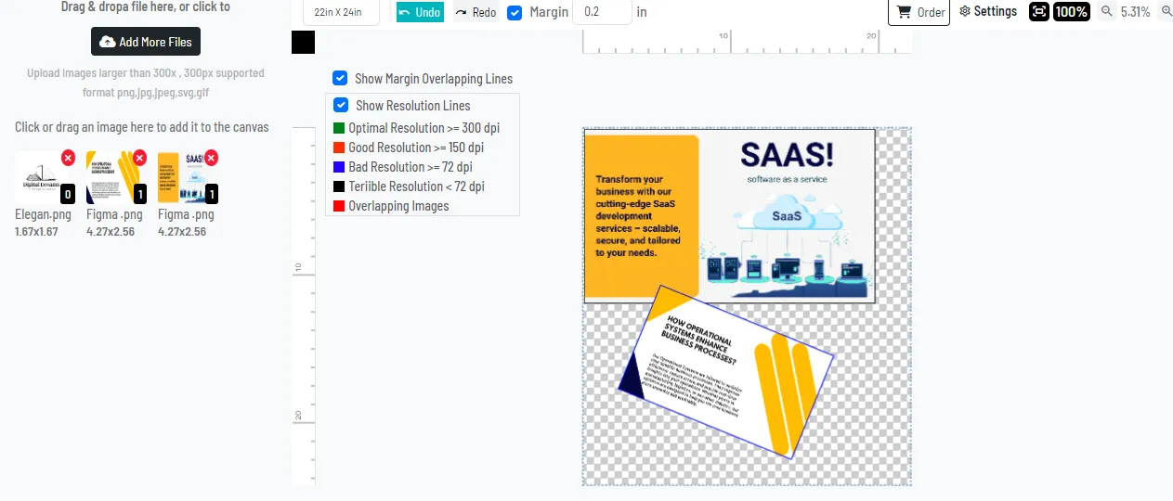1173x501 pixels.
Task: Open the Order cart
Action: point(919,12)
